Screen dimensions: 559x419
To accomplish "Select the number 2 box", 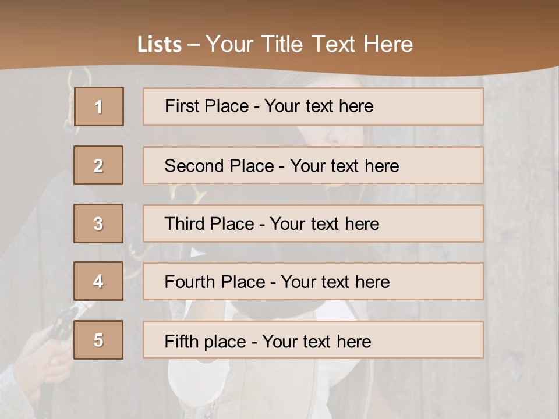I will (x=98, y=165).
